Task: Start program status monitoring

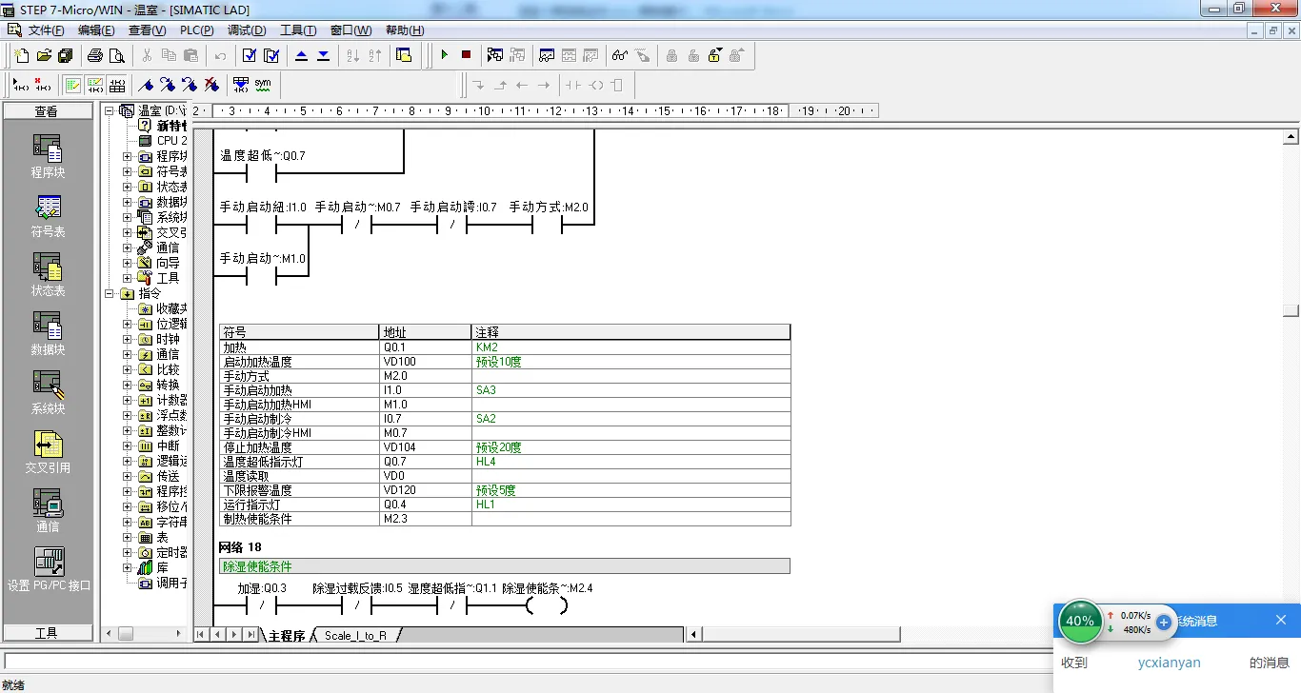Action: pyautogui.click(x=495, y=55)
